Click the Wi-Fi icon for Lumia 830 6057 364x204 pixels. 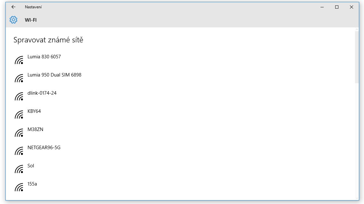(19, 60)
